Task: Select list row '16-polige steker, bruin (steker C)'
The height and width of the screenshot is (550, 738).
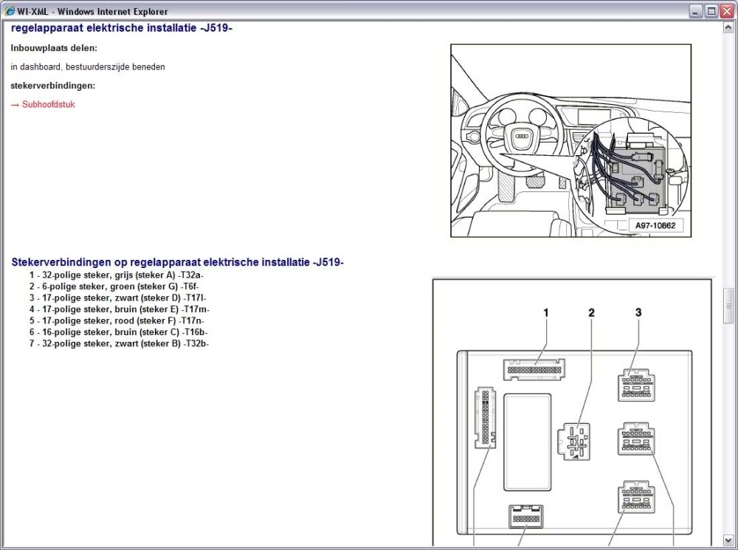Action: click(x=118, y=332)
